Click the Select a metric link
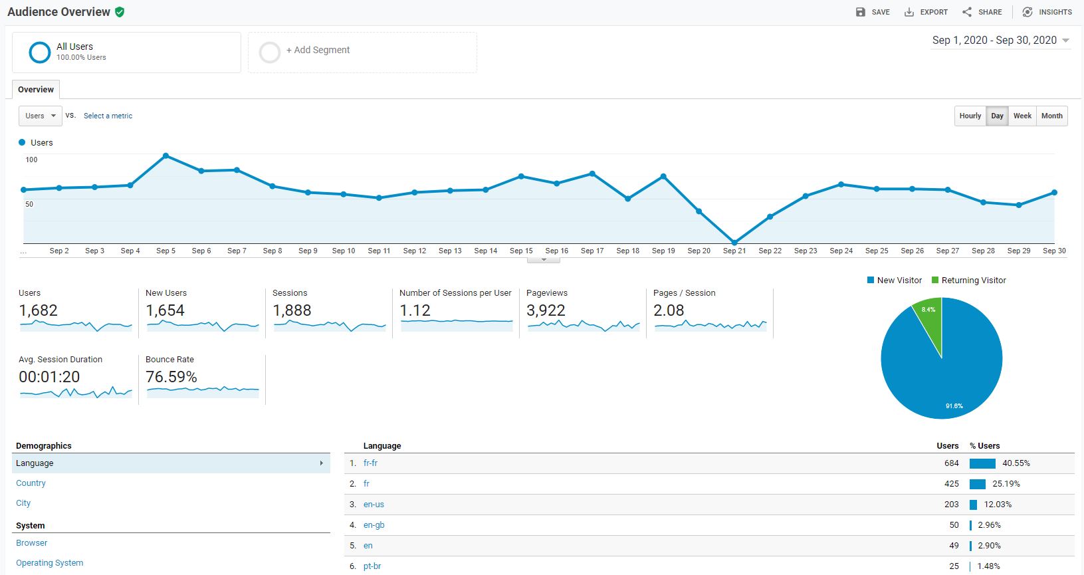1084x575 pixels. pyautogui.click(x=108, y=116)
